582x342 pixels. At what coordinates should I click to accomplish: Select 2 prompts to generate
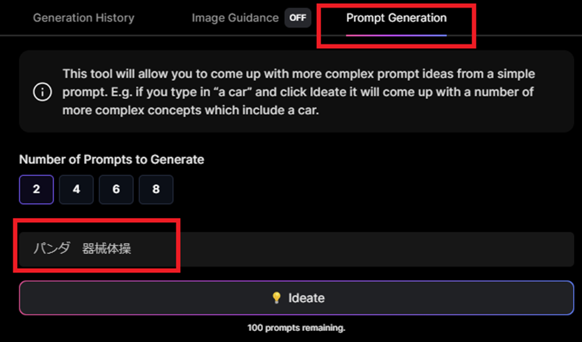coord(36,189)
